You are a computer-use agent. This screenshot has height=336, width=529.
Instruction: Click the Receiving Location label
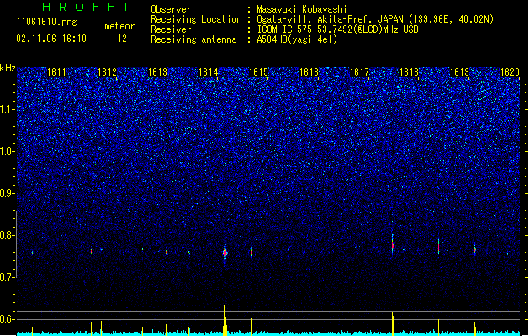[x=196, y=19]
